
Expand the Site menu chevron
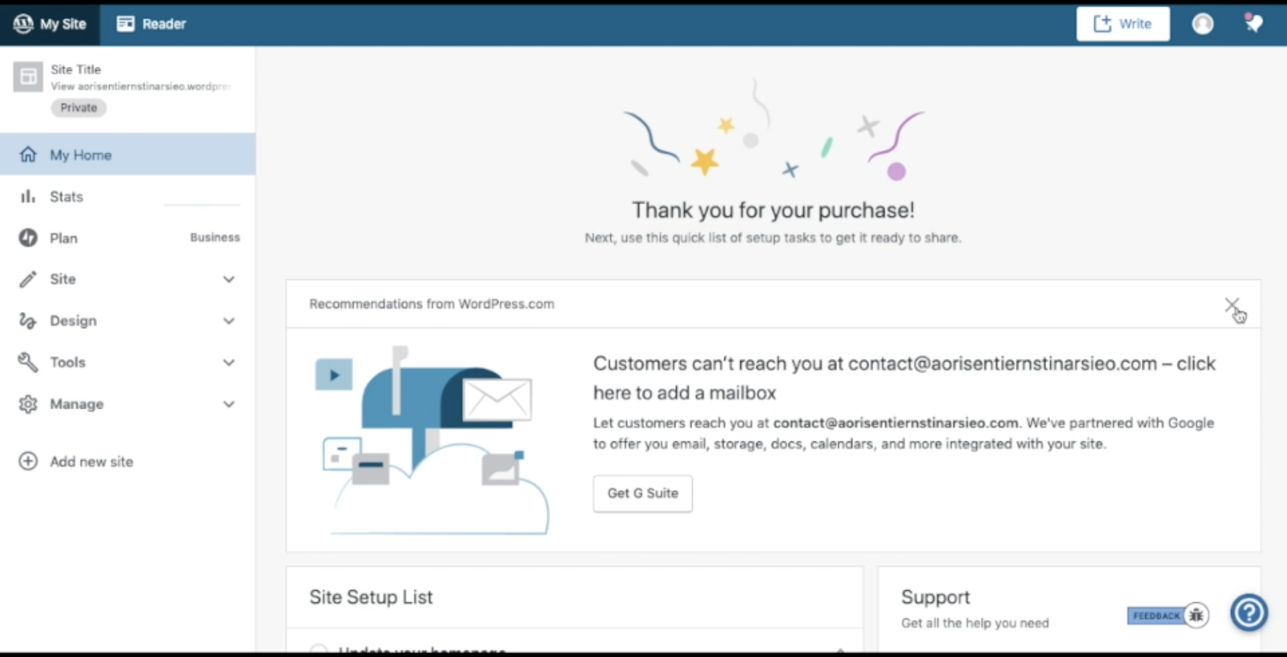(x=229, y=280)
